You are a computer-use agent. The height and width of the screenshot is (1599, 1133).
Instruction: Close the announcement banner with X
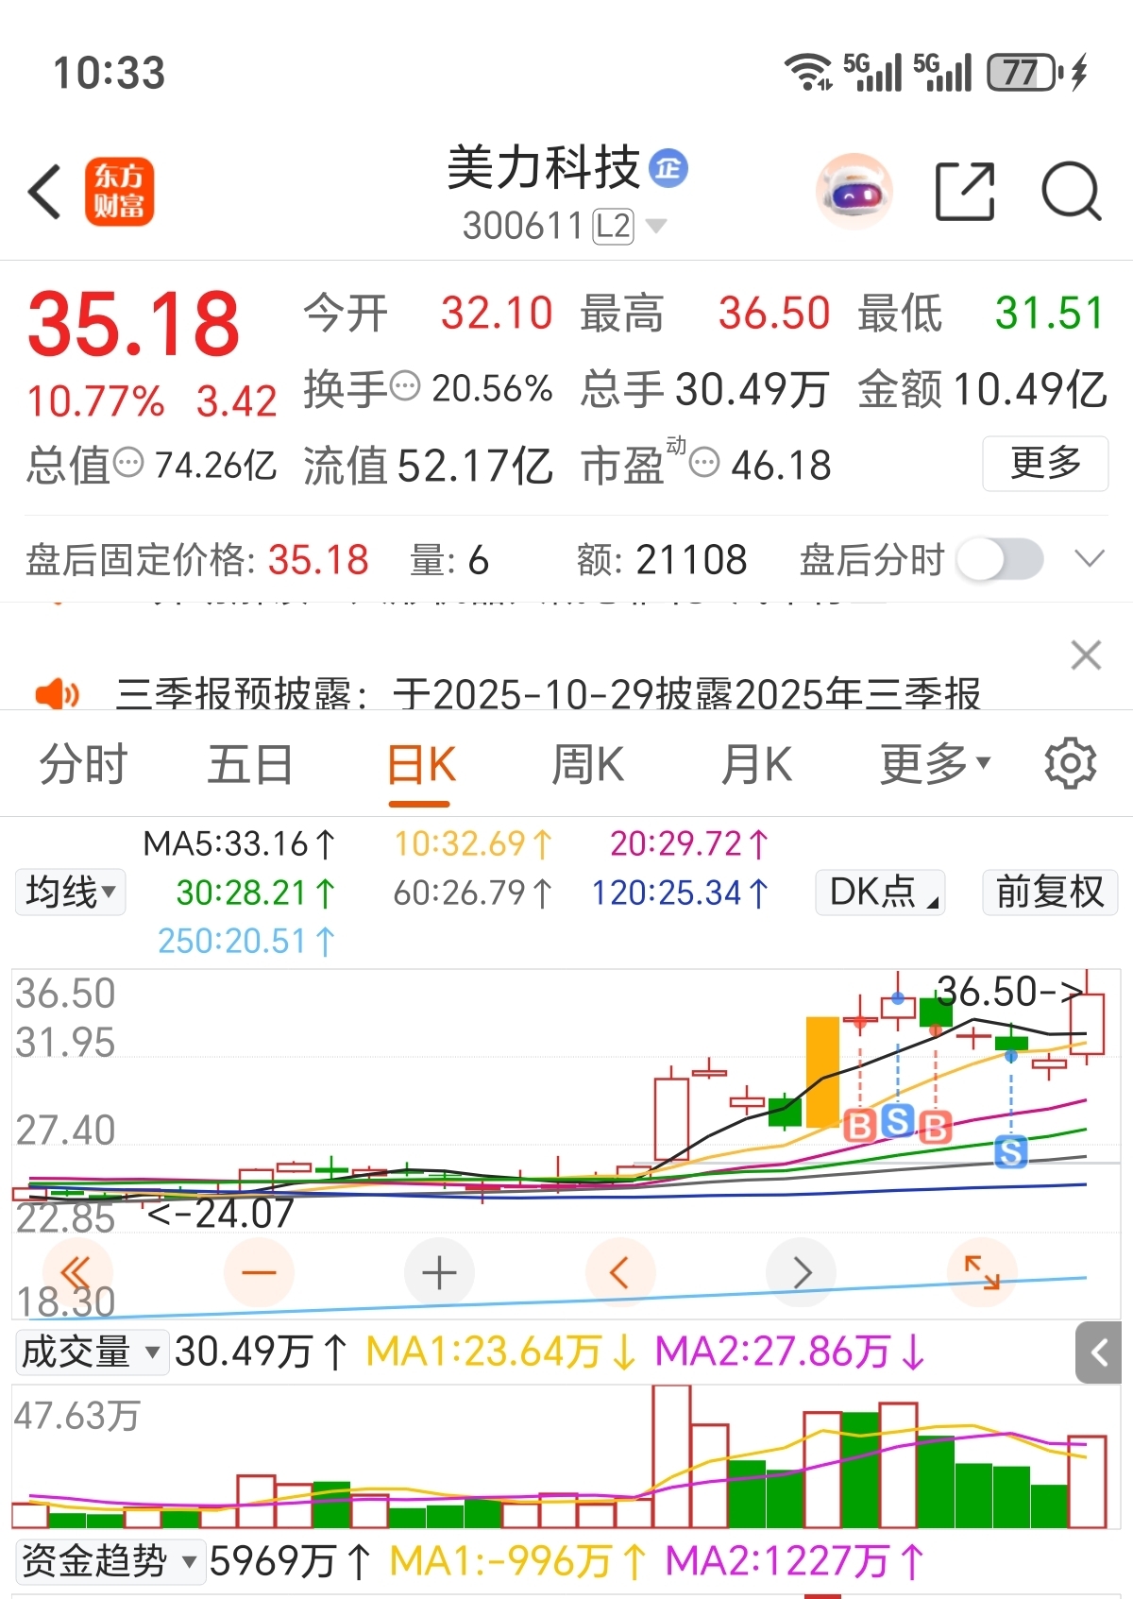1086,655
